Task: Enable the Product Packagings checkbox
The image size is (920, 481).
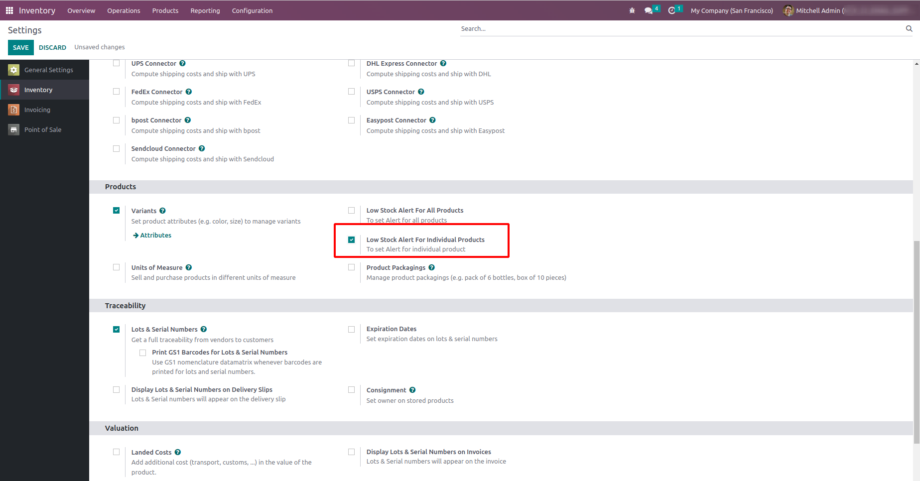Action: (352, 267)
